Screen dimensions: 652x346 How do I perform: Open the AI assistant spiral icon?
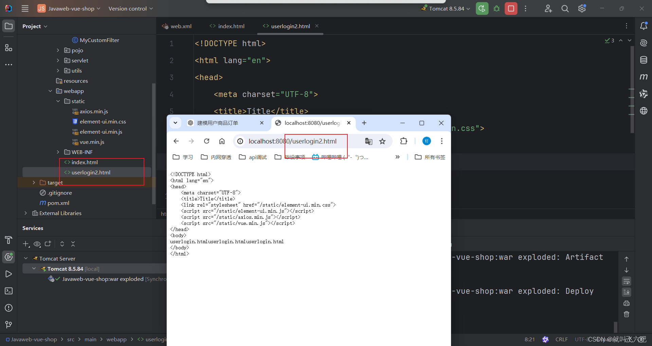pyautogui.click(x=644, y=43)
